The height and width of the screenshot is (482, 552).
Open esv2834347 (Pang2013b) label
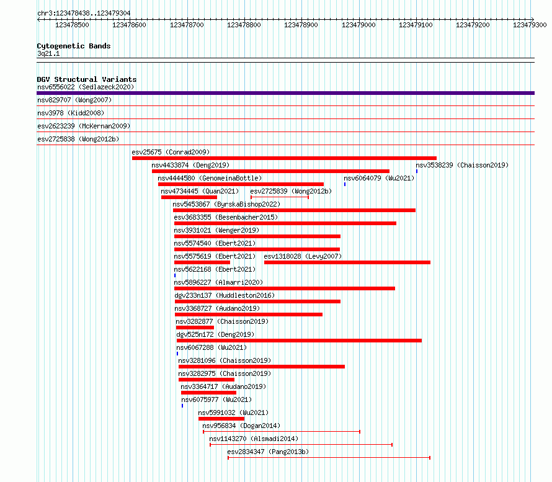click(268, 452)
